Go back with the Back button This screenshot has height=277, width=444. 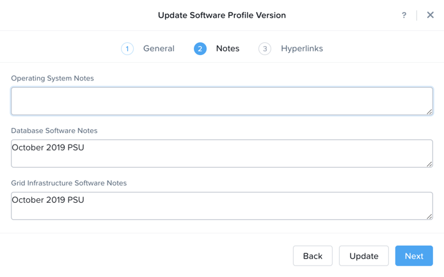coord(313,256)
